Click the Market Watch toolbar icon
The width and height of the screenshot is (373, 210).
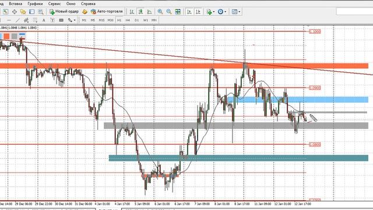coord(5,12)
